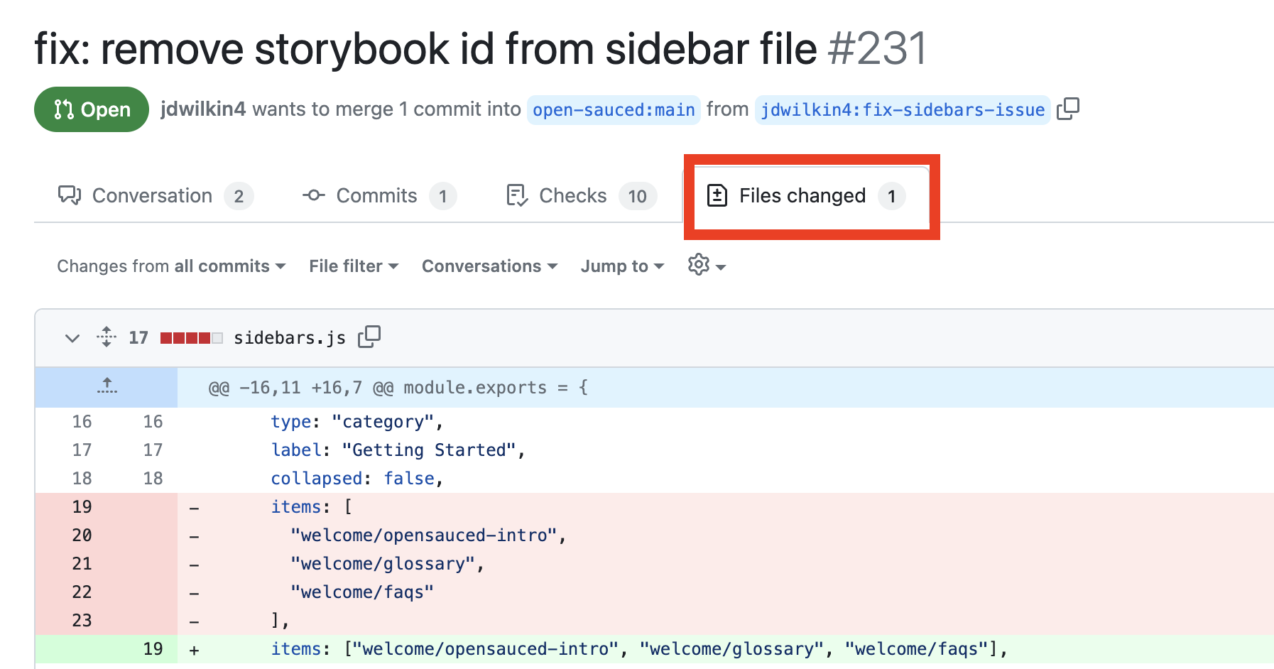
Task: Click the pull request Open status icon
Action: click(x=63, y=109)
